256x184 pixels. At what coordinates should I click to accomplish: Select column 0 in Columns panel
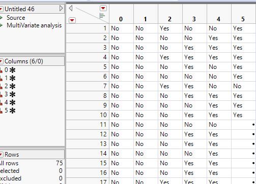click(x=6, y=70)
